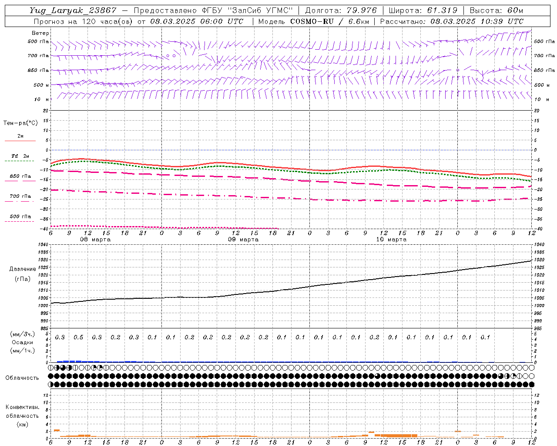Click the left 500 м wind level label
This screenshot has height=446, width=557.
pyautogui.click(x=41, y=85)
